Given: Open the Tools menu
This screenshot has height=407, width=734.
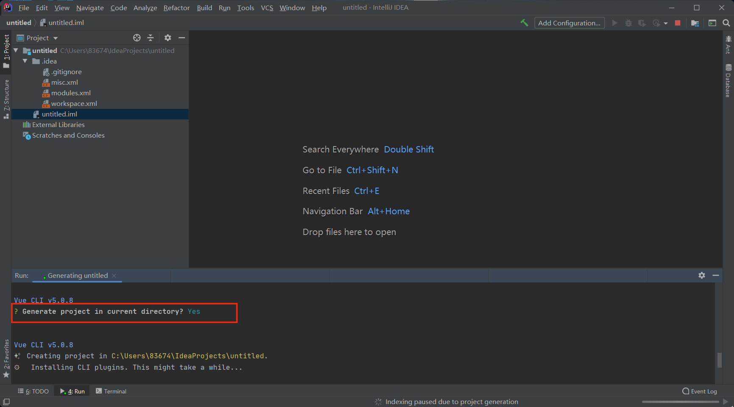Looking at the screenshot, I should pyautogui.click(x=245, y=8).
